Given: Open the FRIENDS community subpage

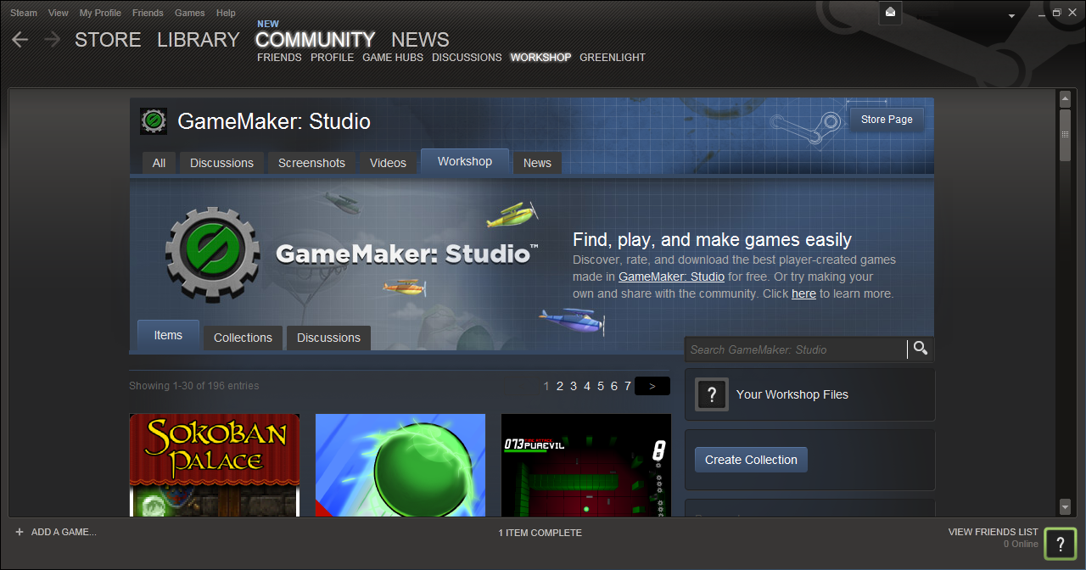Looking at the screenshot, I should (279, 58).
